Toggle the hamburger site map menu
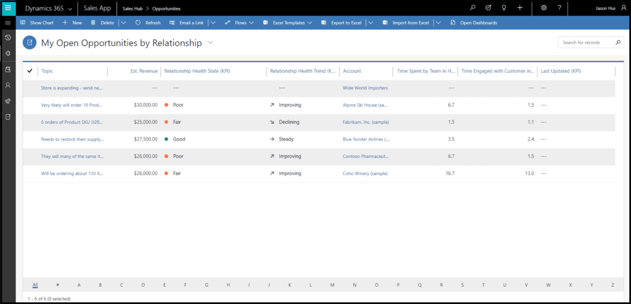This screenshot has width=631, height=304. click(8, 23)
